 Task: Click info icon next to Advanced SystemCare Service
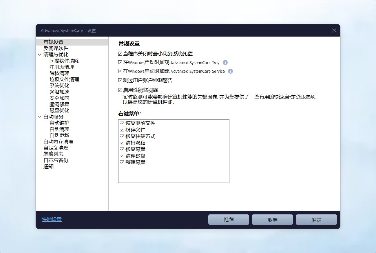point(230,71)
